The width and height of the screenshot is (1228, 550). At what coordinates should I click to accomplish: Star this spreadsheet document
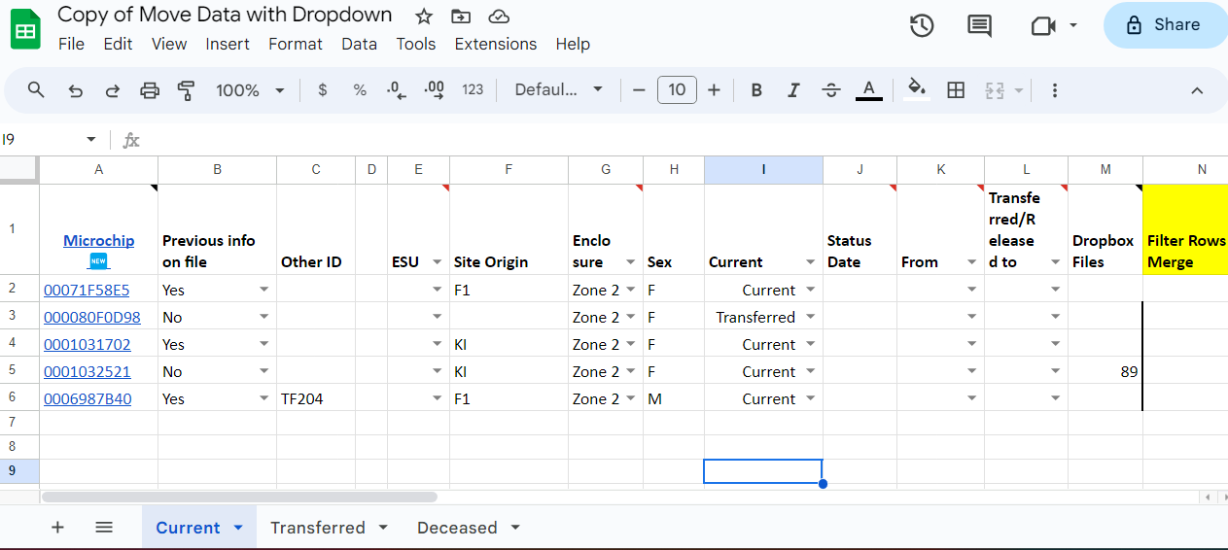coord(424,17)
